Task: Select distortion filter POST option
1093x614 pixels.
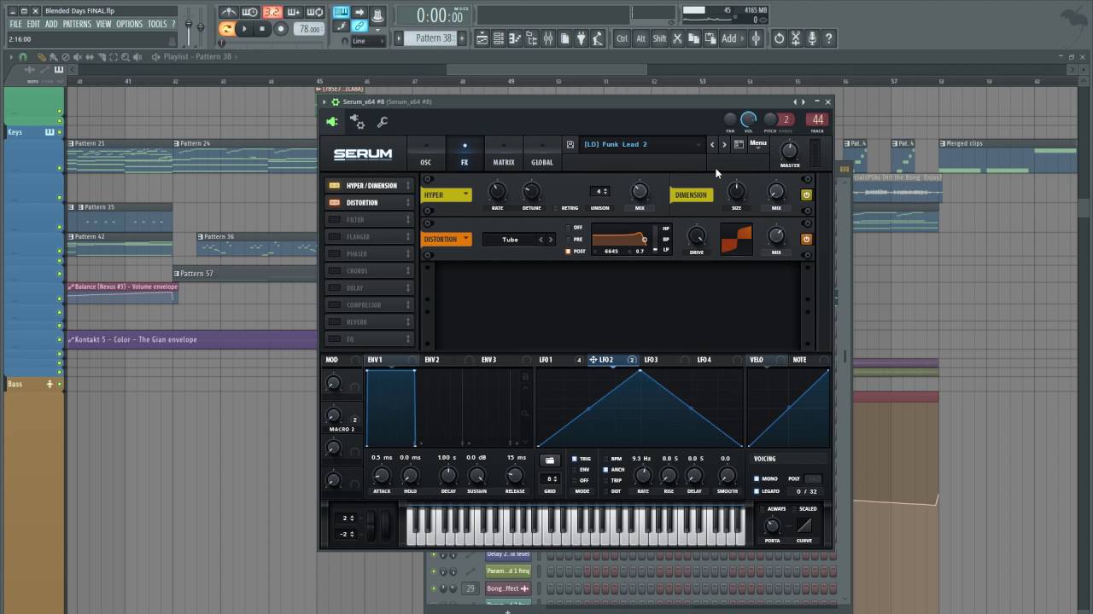Action: coord(569,252)
